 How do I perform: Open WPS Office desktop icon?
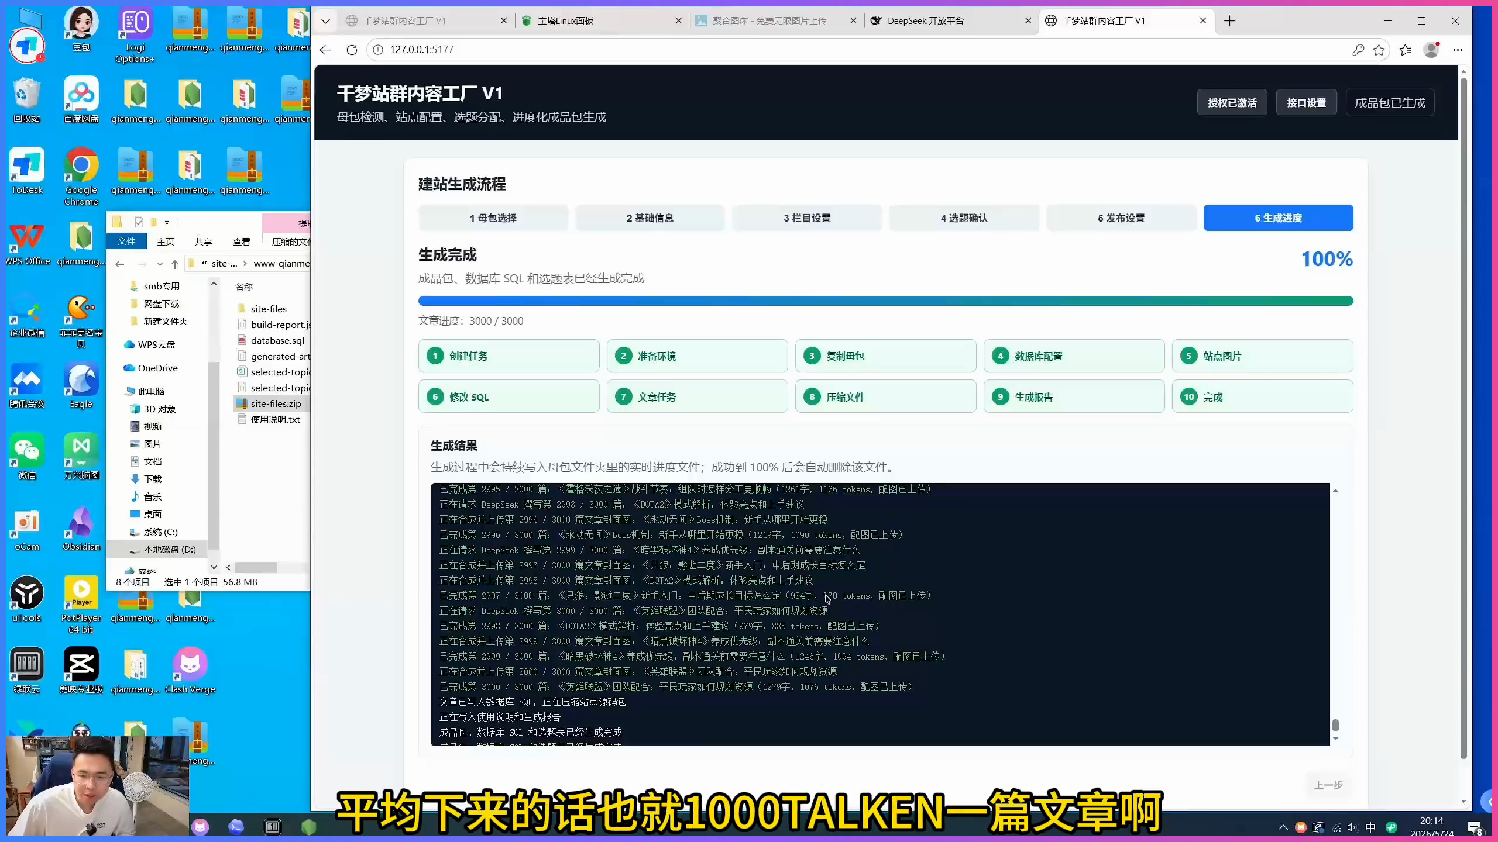(26, 243)
